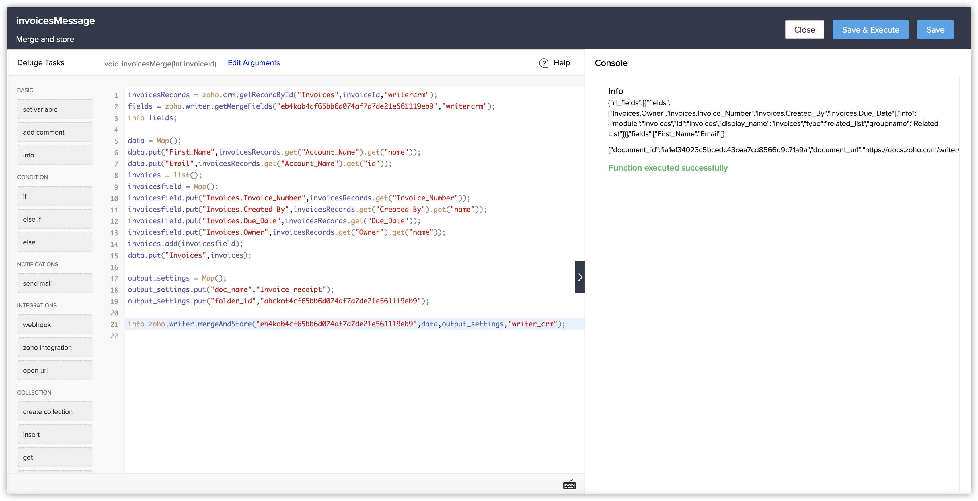This screenshot has height=501, width=978.
Task: Click line 15 data.put Invoices statement
Action: tap(190, 255)
